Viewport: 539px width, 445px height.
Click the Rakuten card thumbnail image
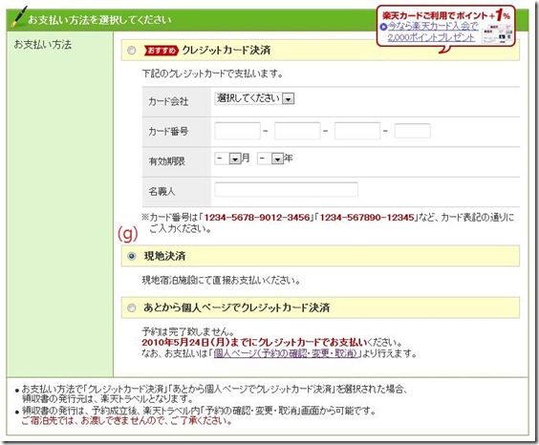point(497,33)
